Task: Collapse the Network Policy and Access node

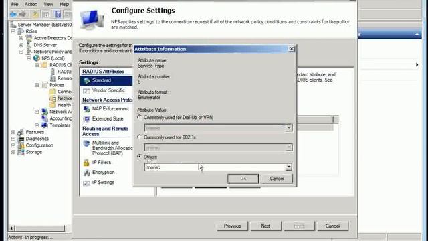Action: 21,52
